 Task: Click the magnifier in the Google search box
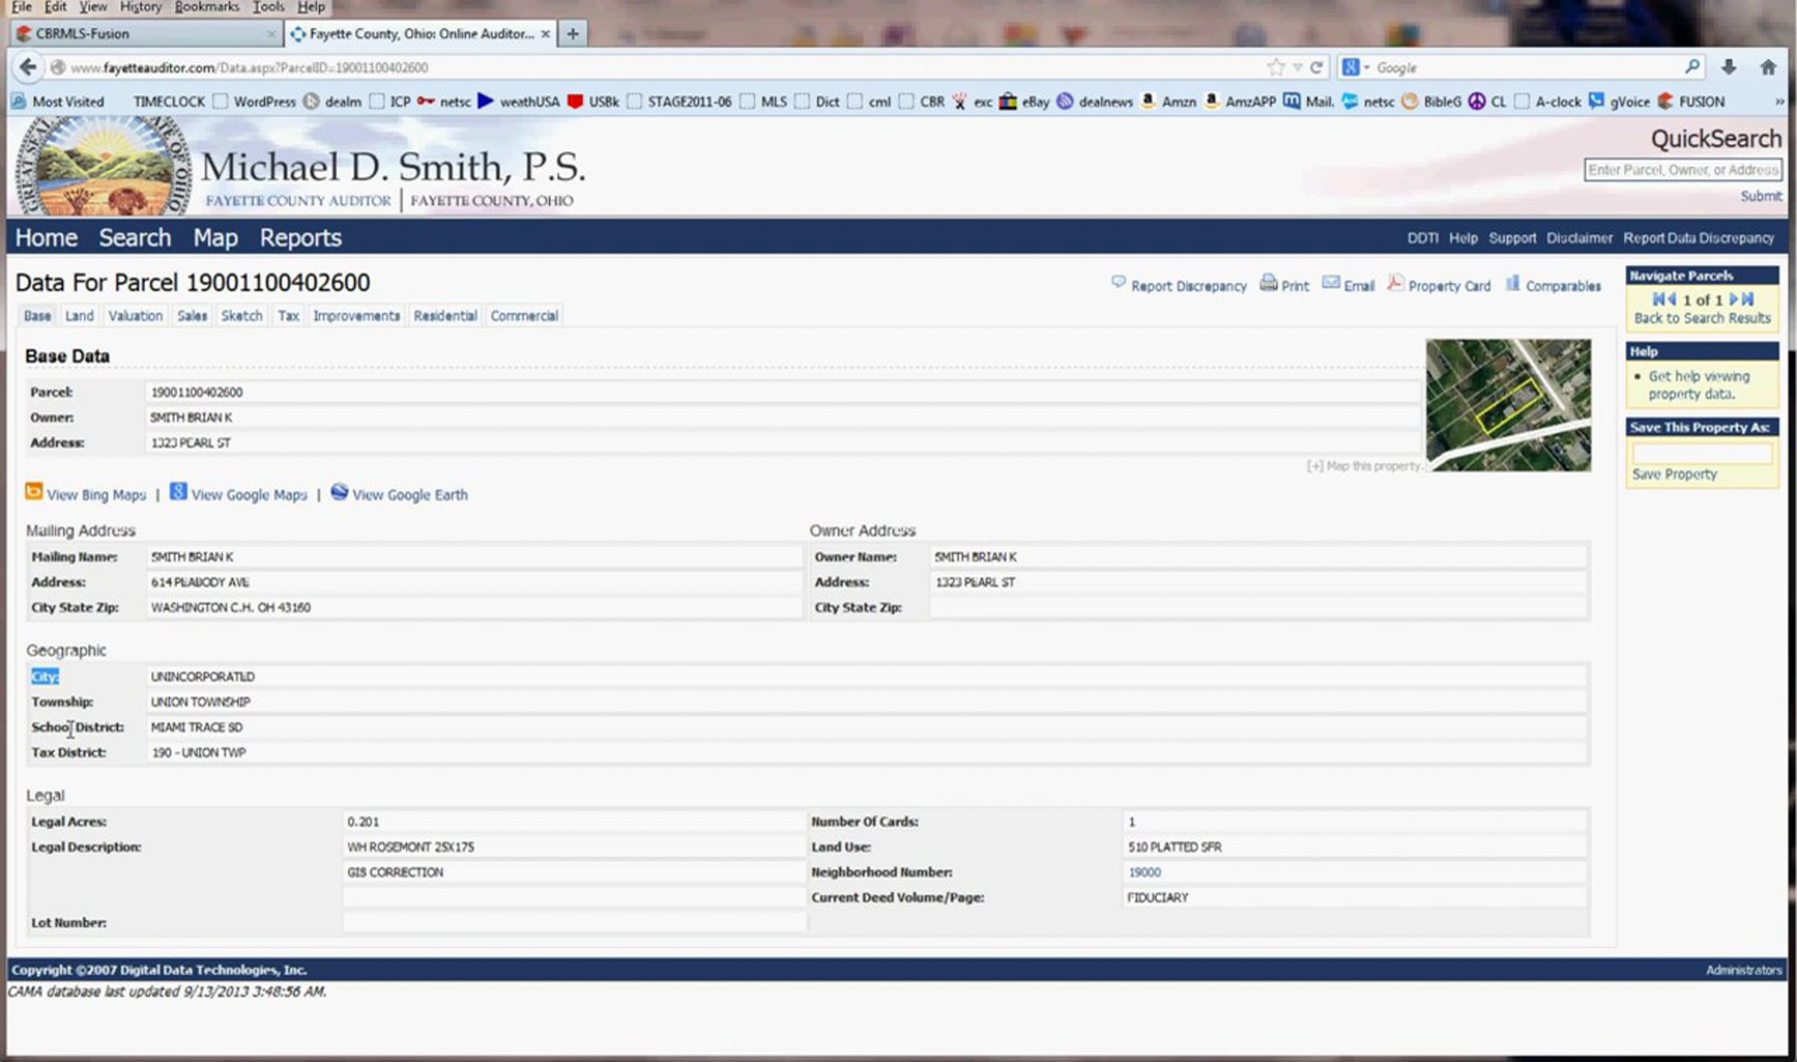pyautogui.click(x=1691, y=67)
